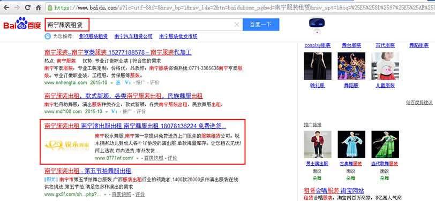Click the child clothing thumbnail
The image size is (435, 201).
point(385,66)
